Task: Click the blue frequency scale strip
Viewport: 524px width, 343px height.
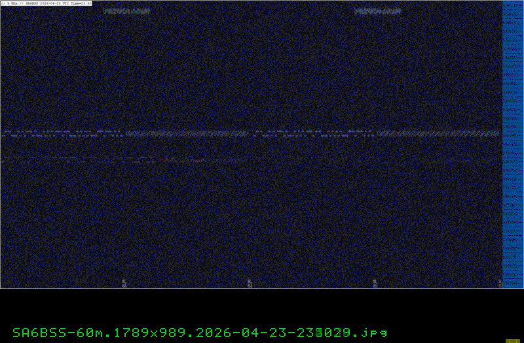Action: coord(513,144)
